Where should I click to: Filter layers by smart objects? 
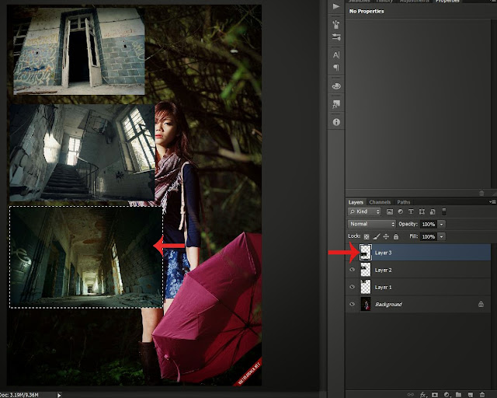(433, 211)
